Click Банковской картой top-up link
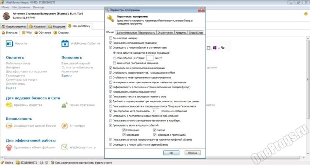The image size is (310, 165). coord(75,63)
